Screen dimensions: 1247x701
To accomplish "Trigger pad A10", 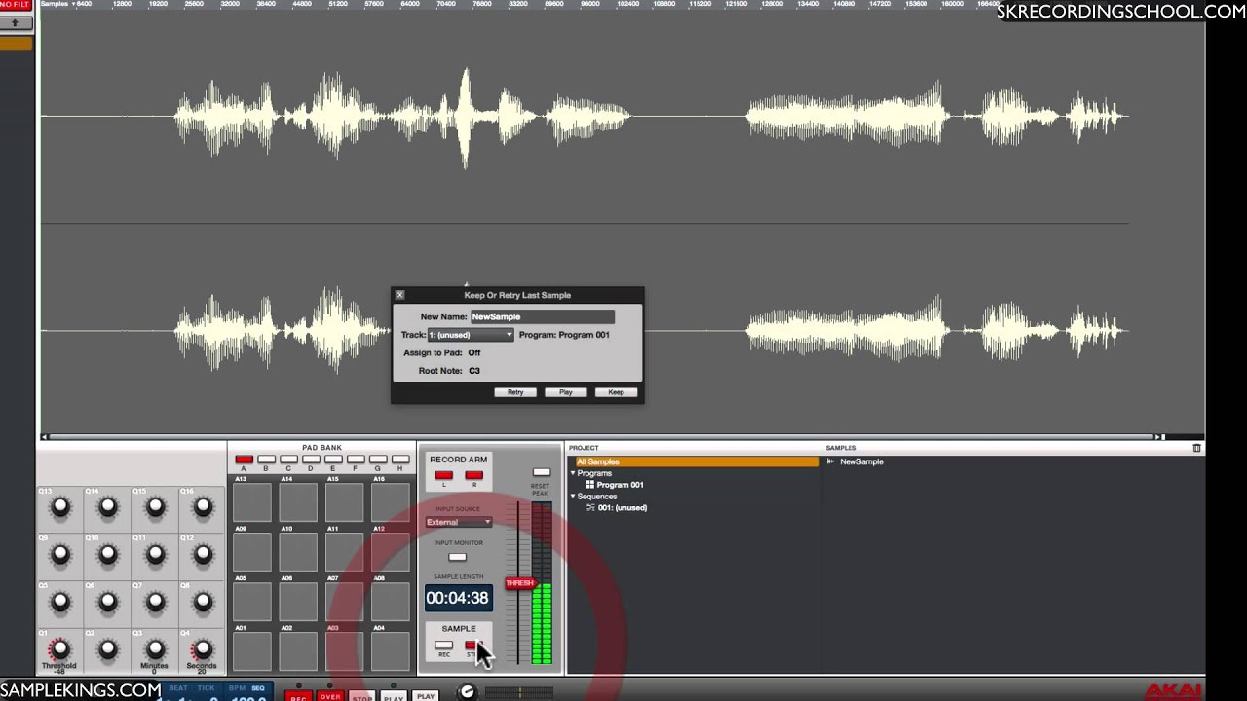I will click(298, 552).
